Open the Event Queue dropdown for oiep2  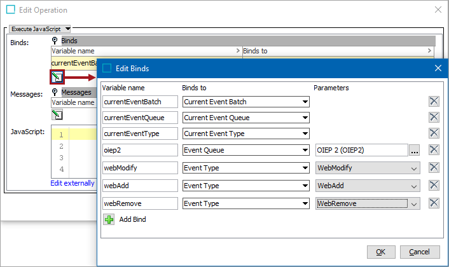pyautogui.click(x=305, y=151)
